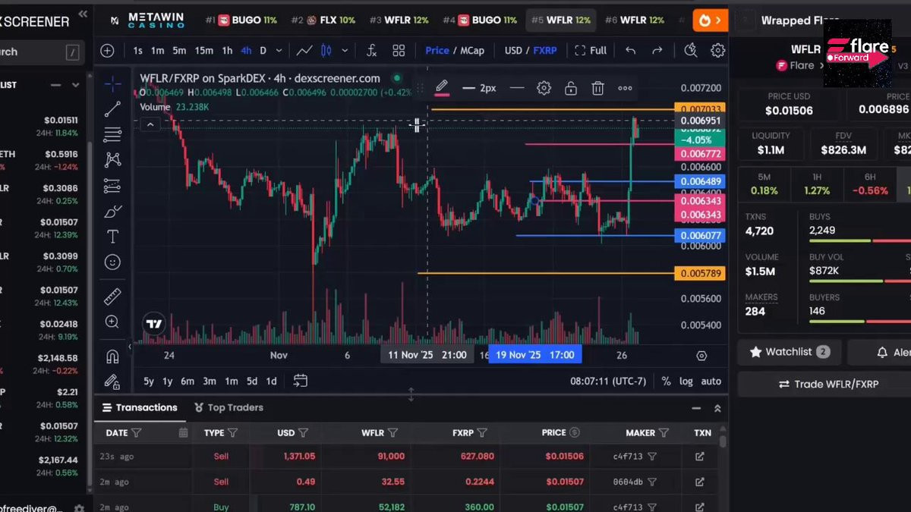Select the pattern drawing tool

pyautogui.click(x=112, y=160)
